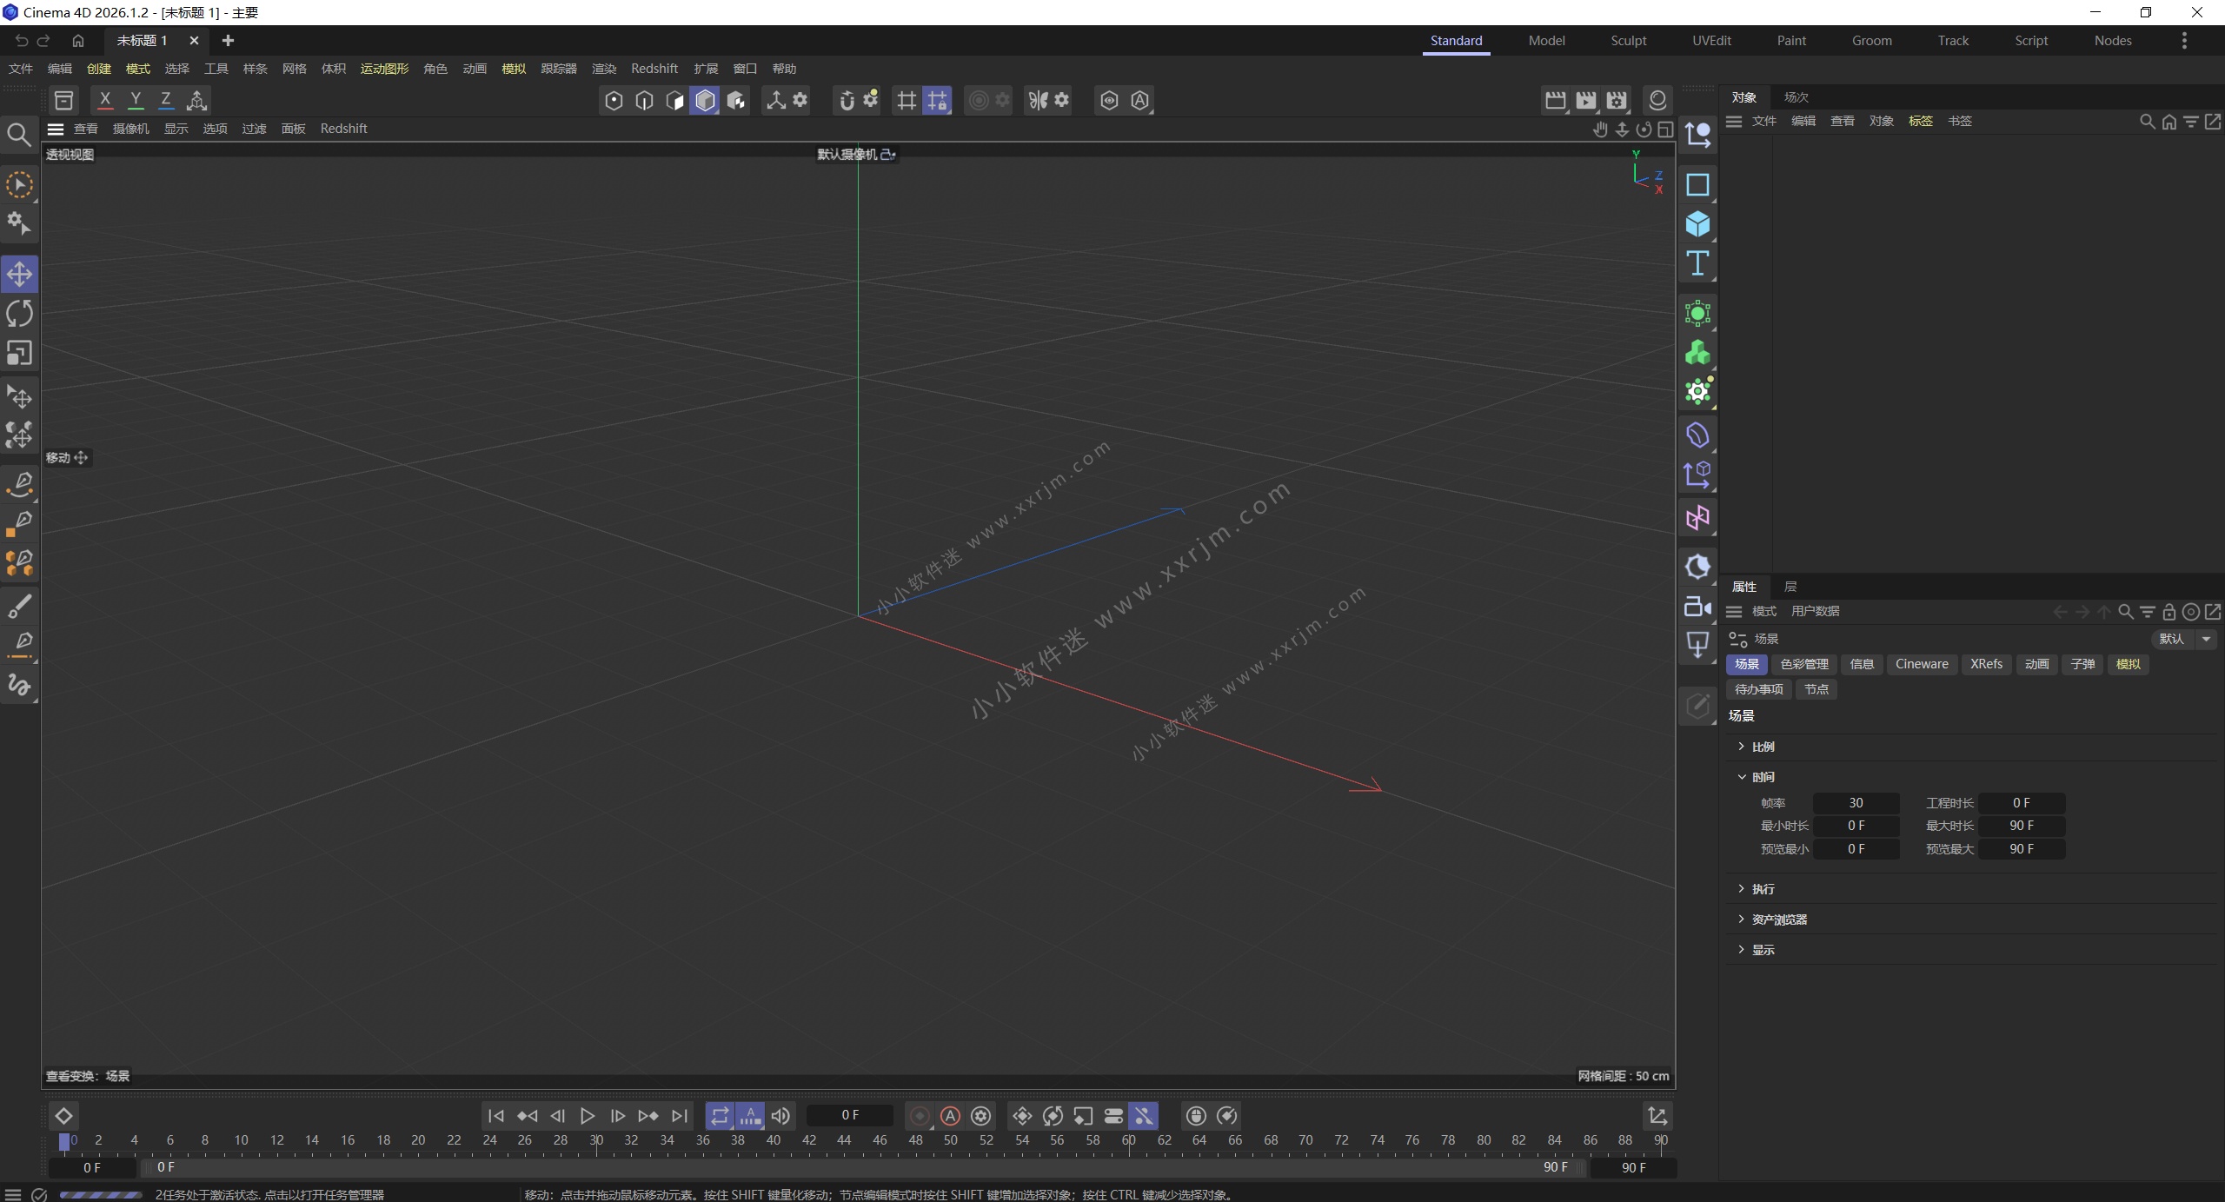
Task: Select the viewport search magnifier tool
Action: (x=19, y=135)
